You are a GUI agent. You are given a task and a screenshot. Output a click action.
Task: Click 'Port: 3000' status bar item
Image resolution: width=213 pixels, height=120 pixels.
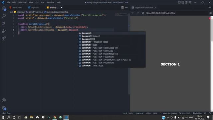coord(185,113)
